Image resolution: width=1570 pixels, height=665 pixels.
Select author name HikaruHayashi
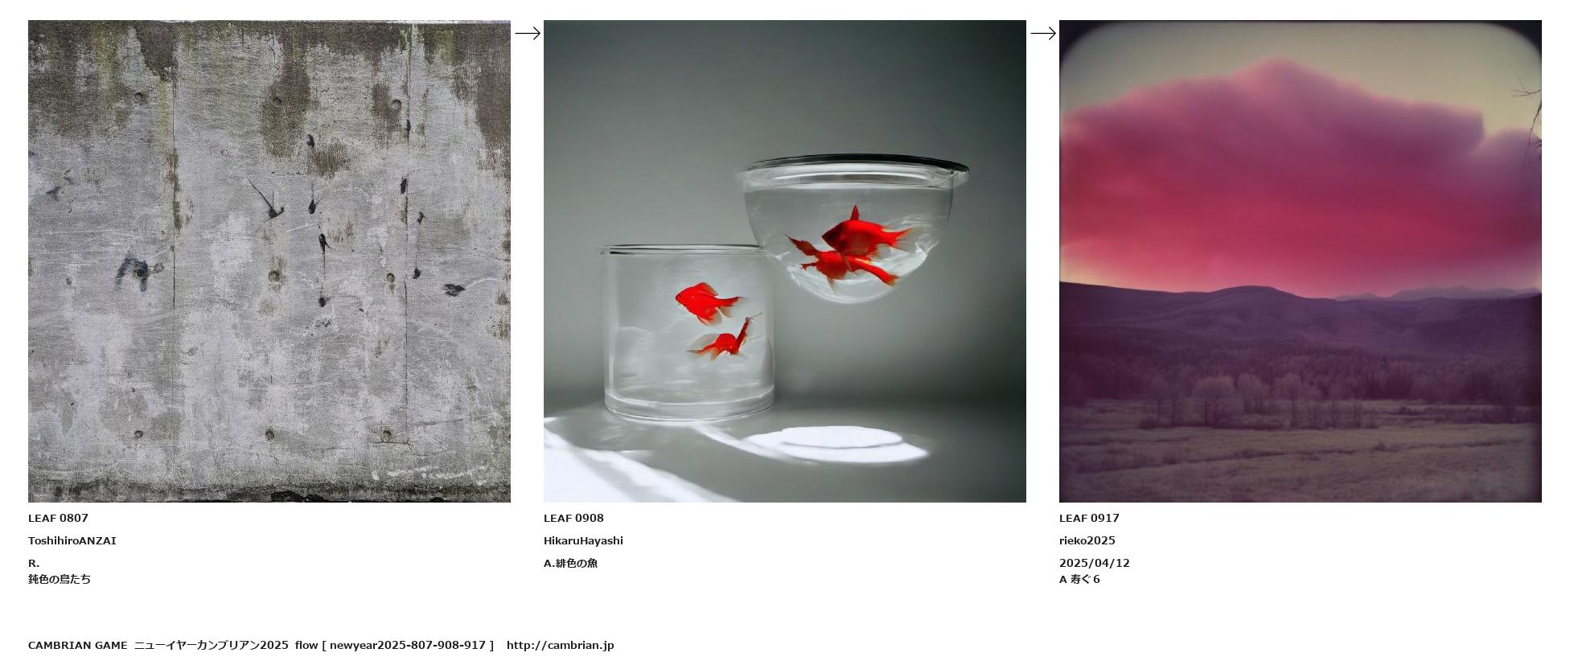[583, 540]
